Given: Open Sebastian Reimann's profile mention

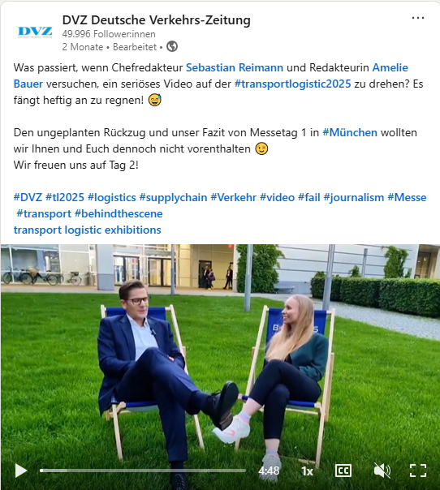Looking at the screenshot, I should click(235, 67).
